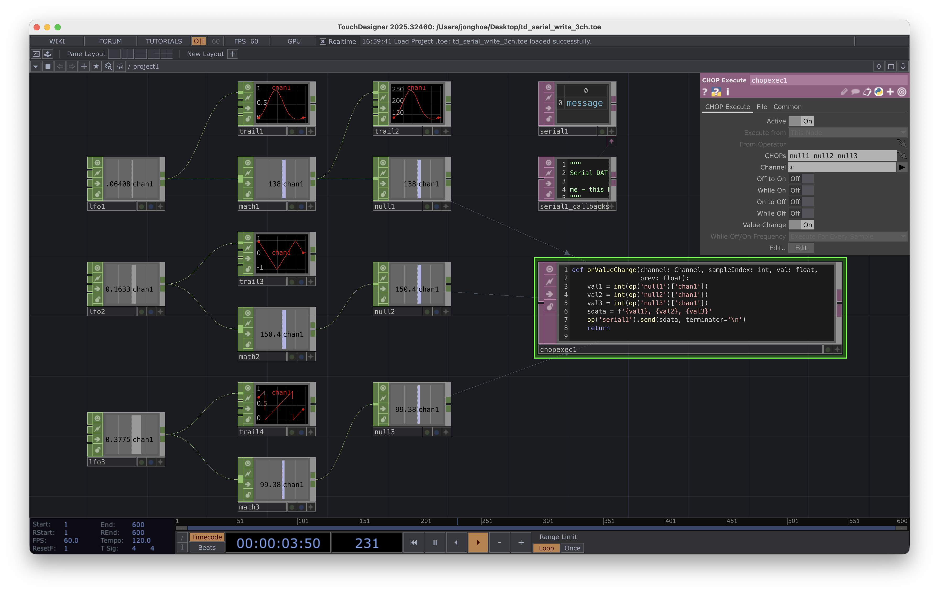939x593 pixels.
Task: Select Timecode display mode
Action: [207, 537]
